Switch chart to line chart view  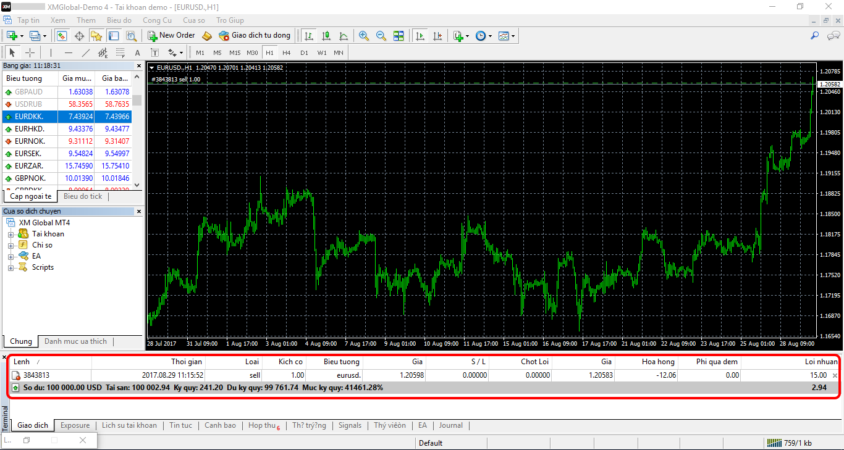pyautogui.click(x=344, y=36)
